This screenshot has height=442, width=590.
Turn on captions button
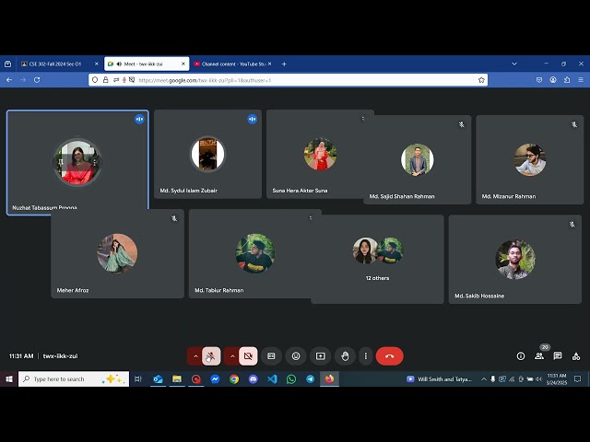pyautogui.click(x=271, y=356)
